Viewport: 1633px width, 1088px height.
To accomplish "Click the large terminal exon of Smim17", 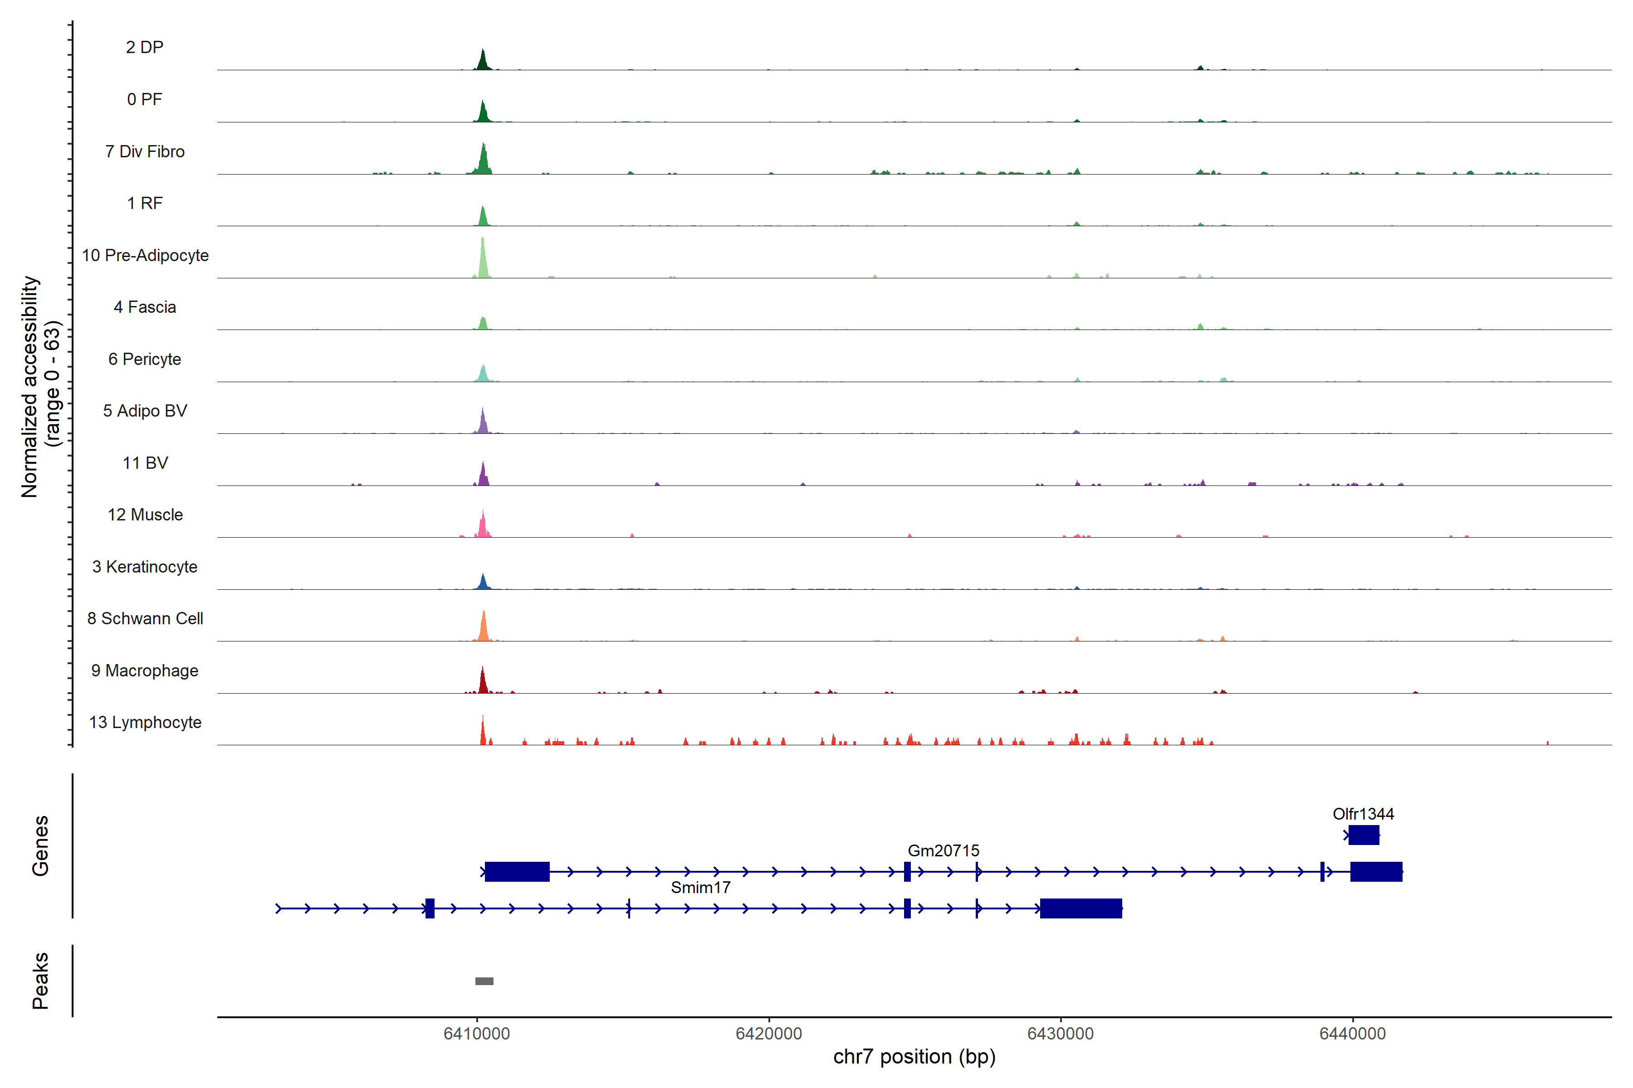I will [x=1081, y=908].
